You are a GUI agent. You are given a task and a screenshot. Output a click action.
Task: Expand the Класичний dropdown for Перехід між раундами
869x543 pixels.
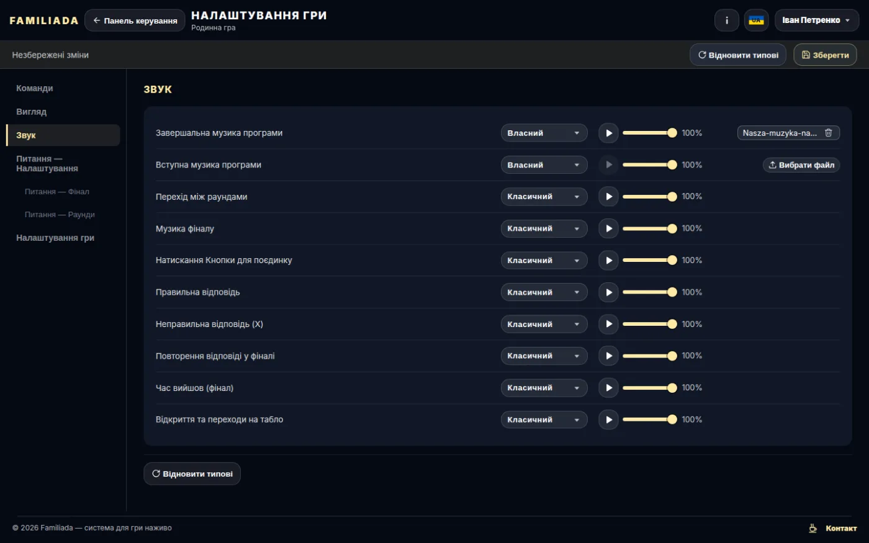click(x=544, y=197)
